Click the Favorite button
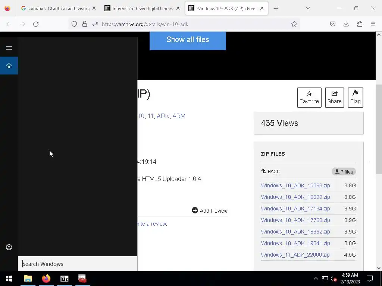 [x=309, y=98]
